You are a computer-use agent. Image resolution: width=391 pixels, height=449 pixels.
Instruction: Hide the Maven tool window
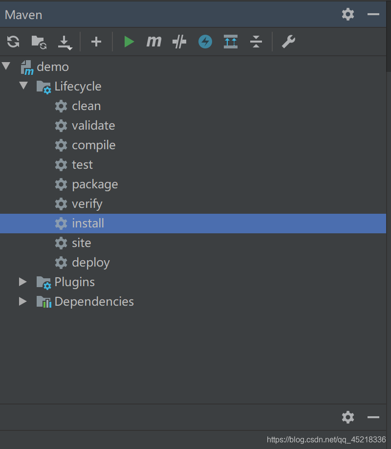tap(373, 14)
